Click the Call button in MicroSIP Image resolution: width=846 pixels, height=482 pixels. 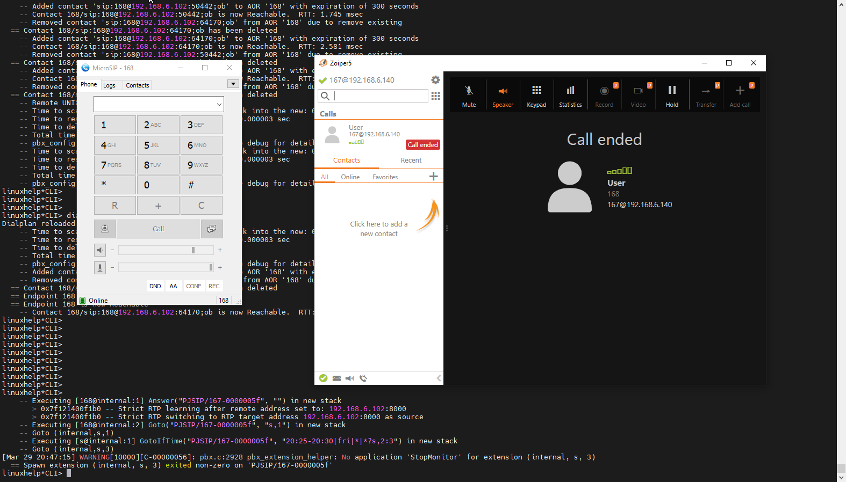pyautogui.click(x=158, y=229)
